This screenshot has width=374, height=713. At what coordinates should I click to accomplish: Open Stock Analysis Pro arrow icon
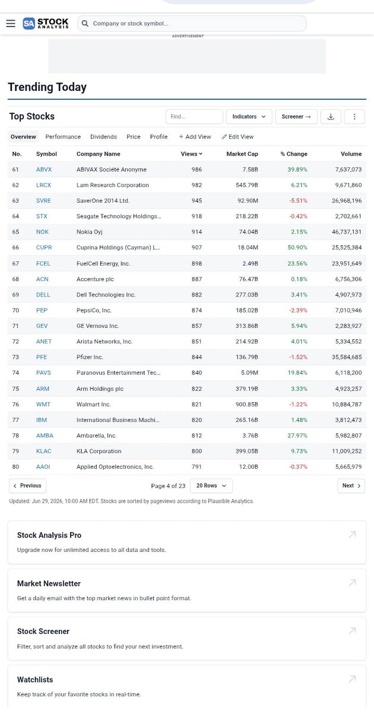pos(352,535)
